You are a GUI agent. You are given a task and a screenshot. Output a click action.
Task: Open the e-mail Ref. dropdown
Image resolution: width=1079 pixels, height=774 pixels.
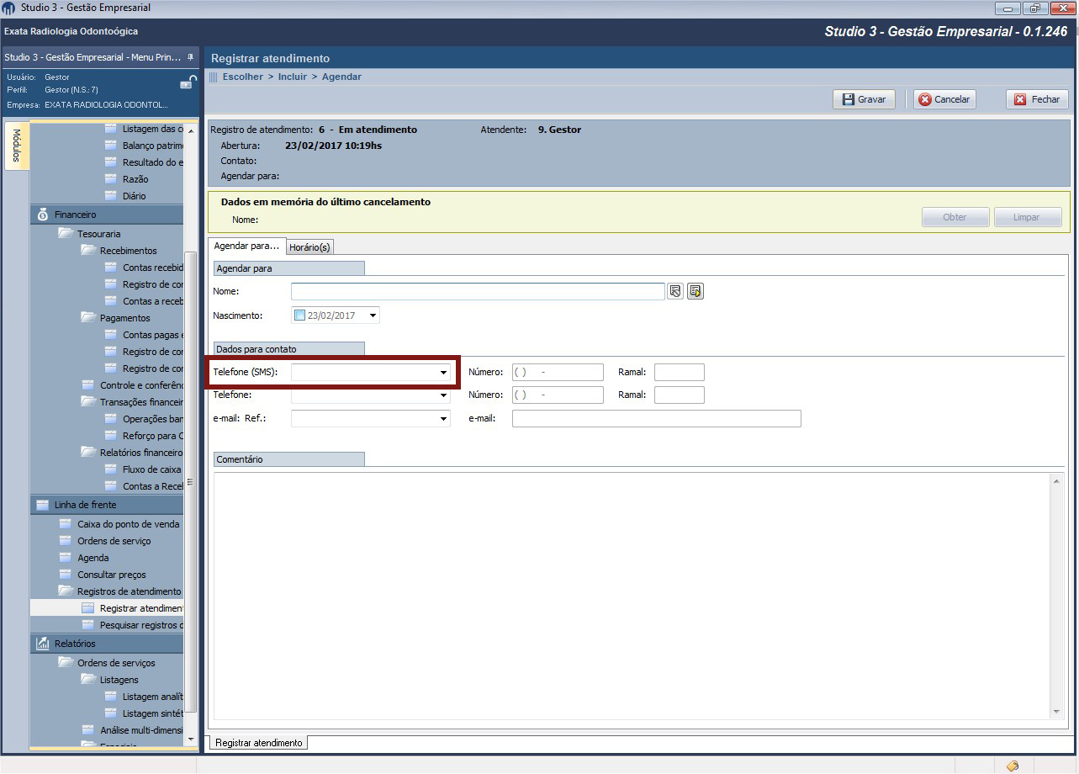[x=443, y=419]
